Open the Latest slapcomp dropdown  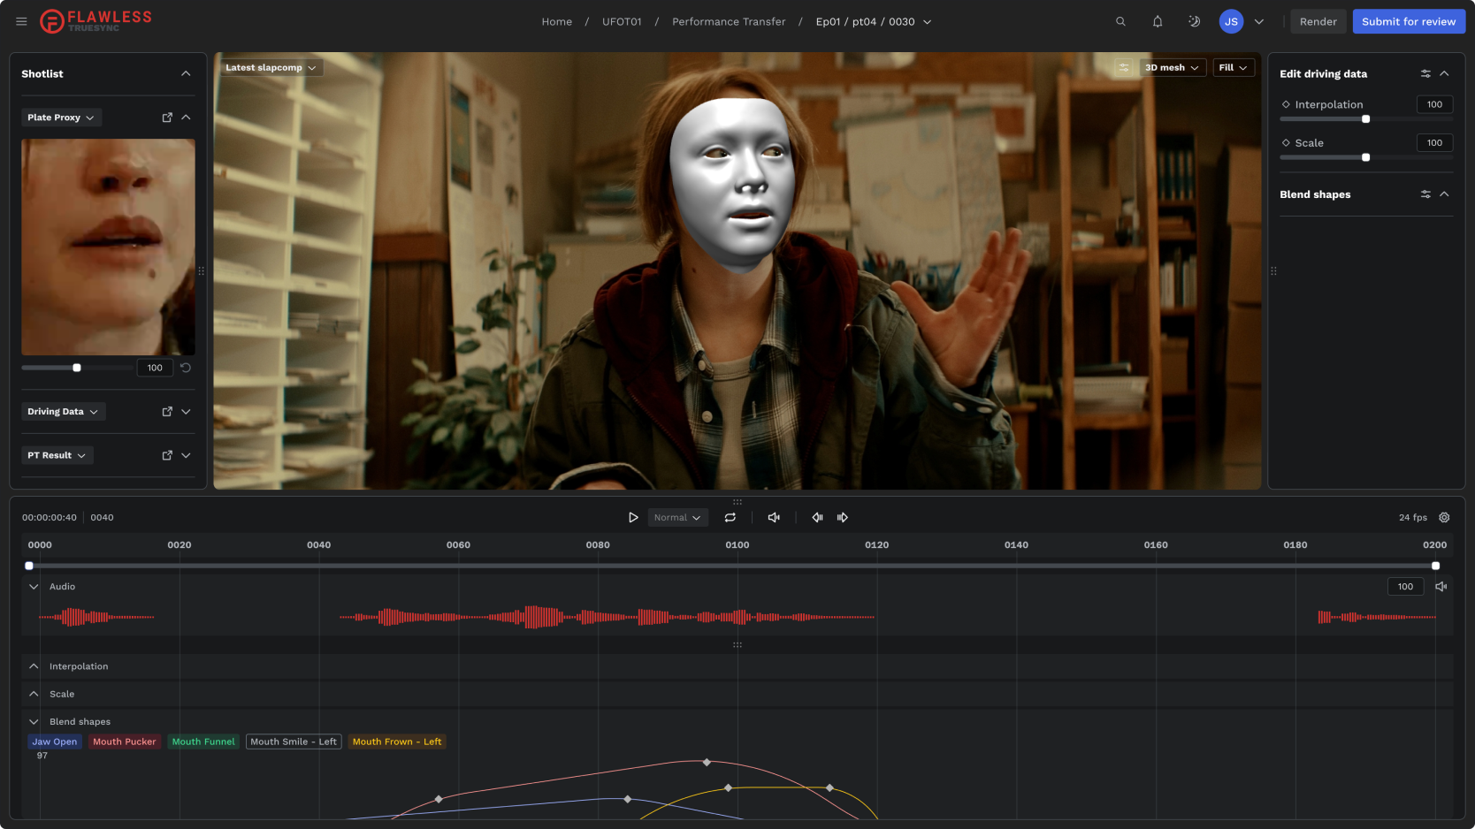pyautogui.click(x=270, y=68)
